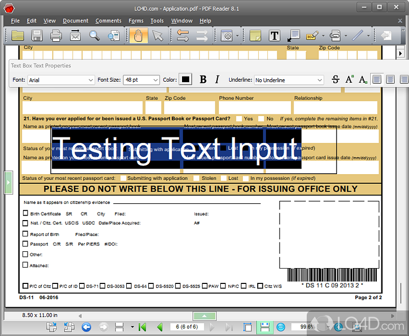Enable fit width view
This screenshot has width=409, height=336.
[x=265, y=327]
